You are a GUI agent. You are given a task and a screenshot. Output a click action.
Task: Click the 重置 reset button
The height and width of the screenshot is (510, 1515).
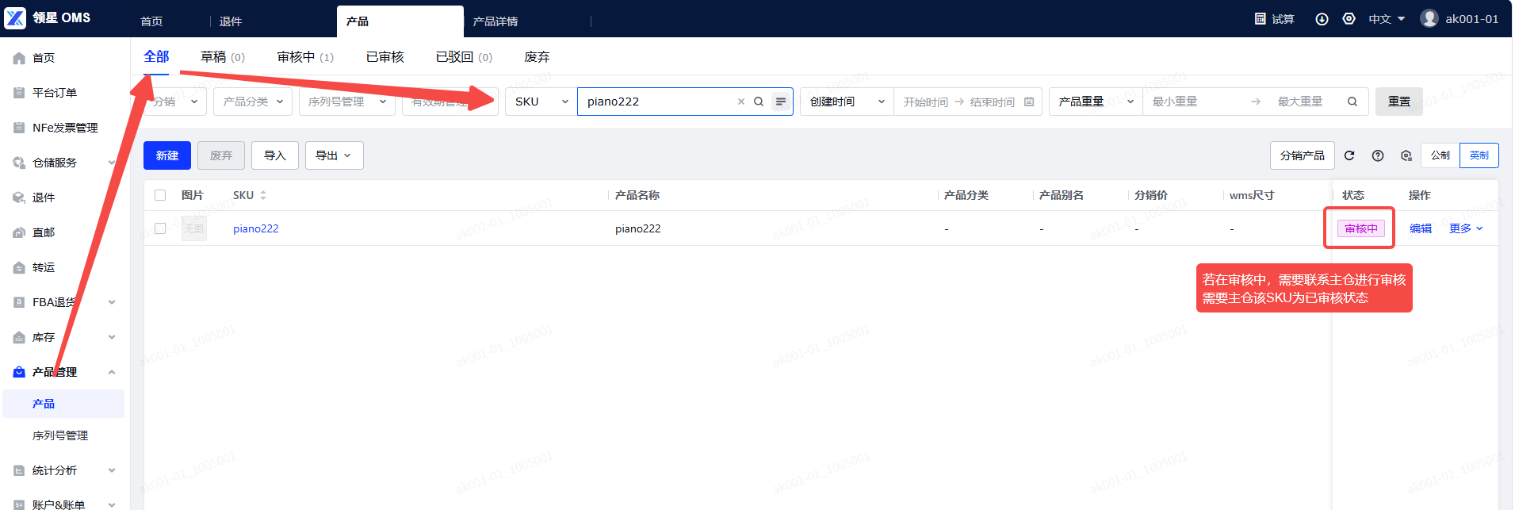1399,102
